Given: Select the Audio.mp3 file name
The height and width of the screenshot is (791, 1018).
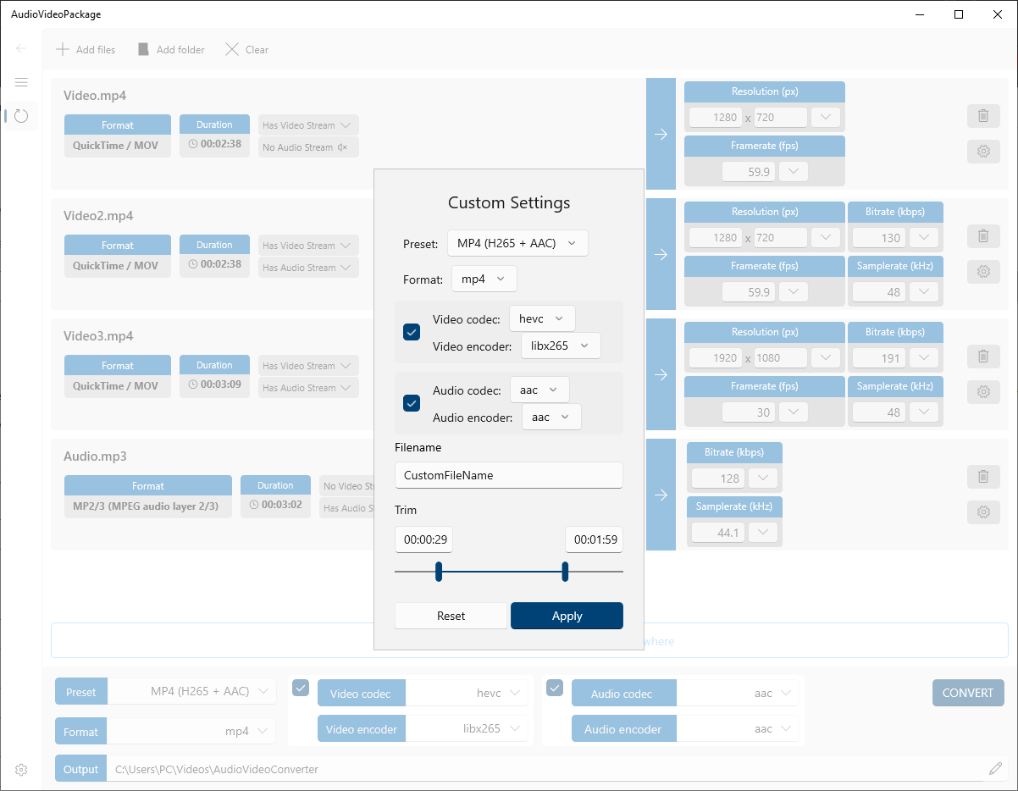Looking at the screenshot, I should 95,456.
